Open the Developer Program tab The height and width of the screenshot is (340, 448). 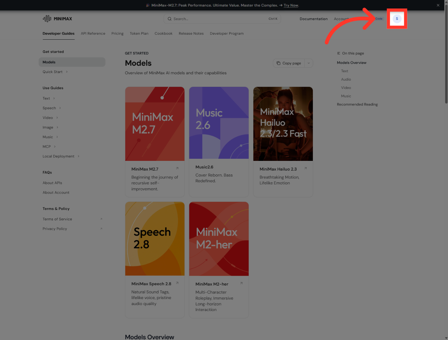point(227,33)
